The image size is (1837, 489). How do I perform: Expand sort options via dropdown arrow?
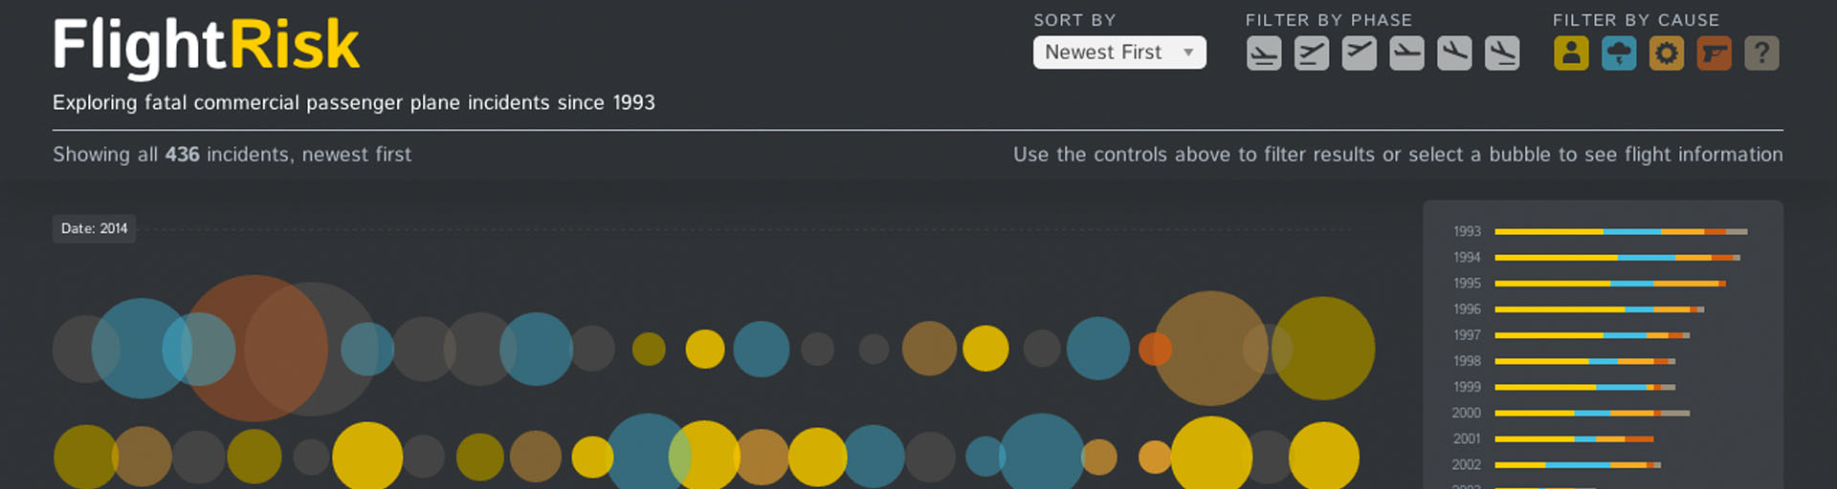click(x=1188, y=53)
